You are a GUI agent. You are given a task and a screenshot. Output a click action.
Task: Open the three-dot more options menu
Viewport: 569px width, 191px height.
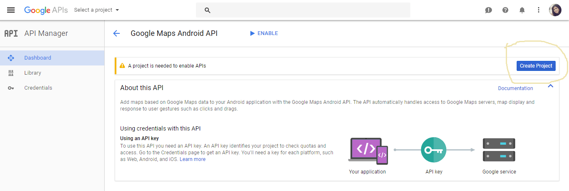pyautogui.click(x=539, y=10)
